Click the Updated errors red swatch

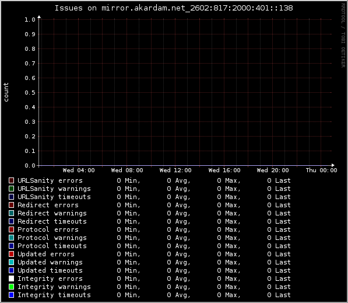coord(11,254)
